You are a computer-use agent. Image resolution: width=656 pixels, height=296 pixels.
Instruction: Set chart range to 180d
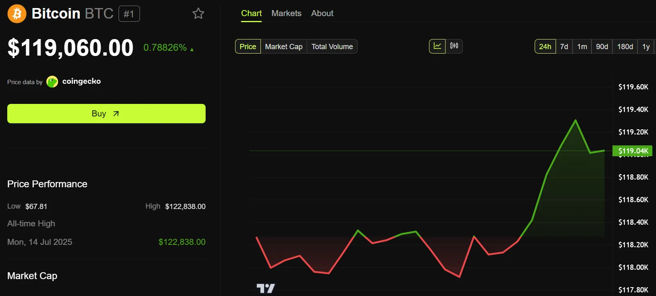tap(625, 46)
